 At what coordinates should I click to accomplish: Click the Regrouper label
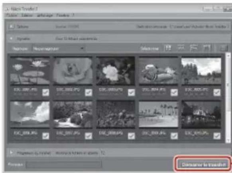[x=20, y=49]
